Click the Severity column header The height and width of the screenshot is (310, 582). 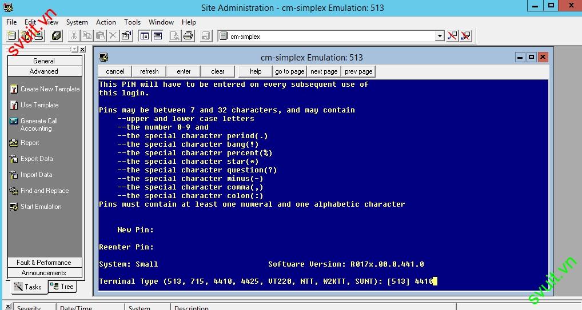(34, 307)
